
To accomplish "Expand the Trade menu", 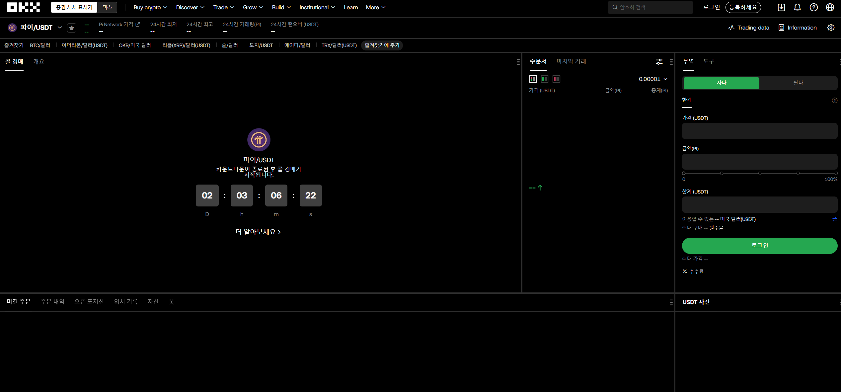I will (x=224, y=7).
